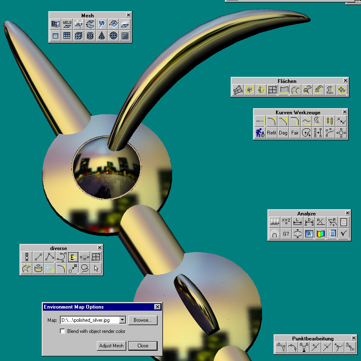Select the lasso selection icon in diverse

[x=85, y=269]
